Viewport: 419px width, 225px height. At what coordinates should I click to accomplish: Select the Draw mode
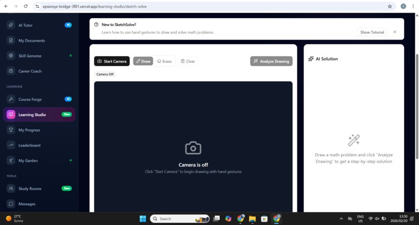pyautogui.click(x=143, y=61)
